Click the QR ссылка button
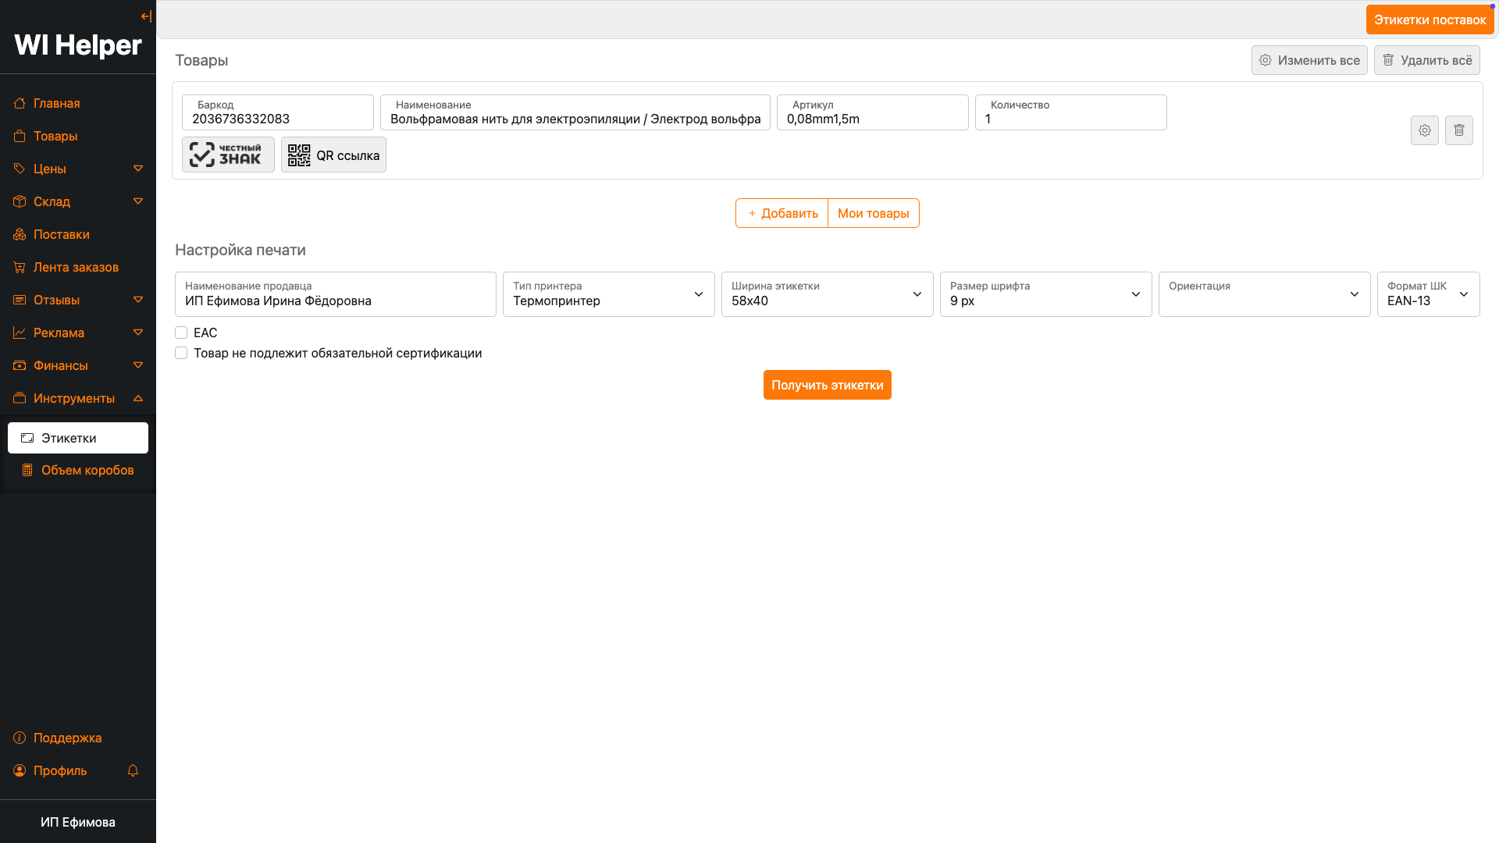 pos(333,155)
